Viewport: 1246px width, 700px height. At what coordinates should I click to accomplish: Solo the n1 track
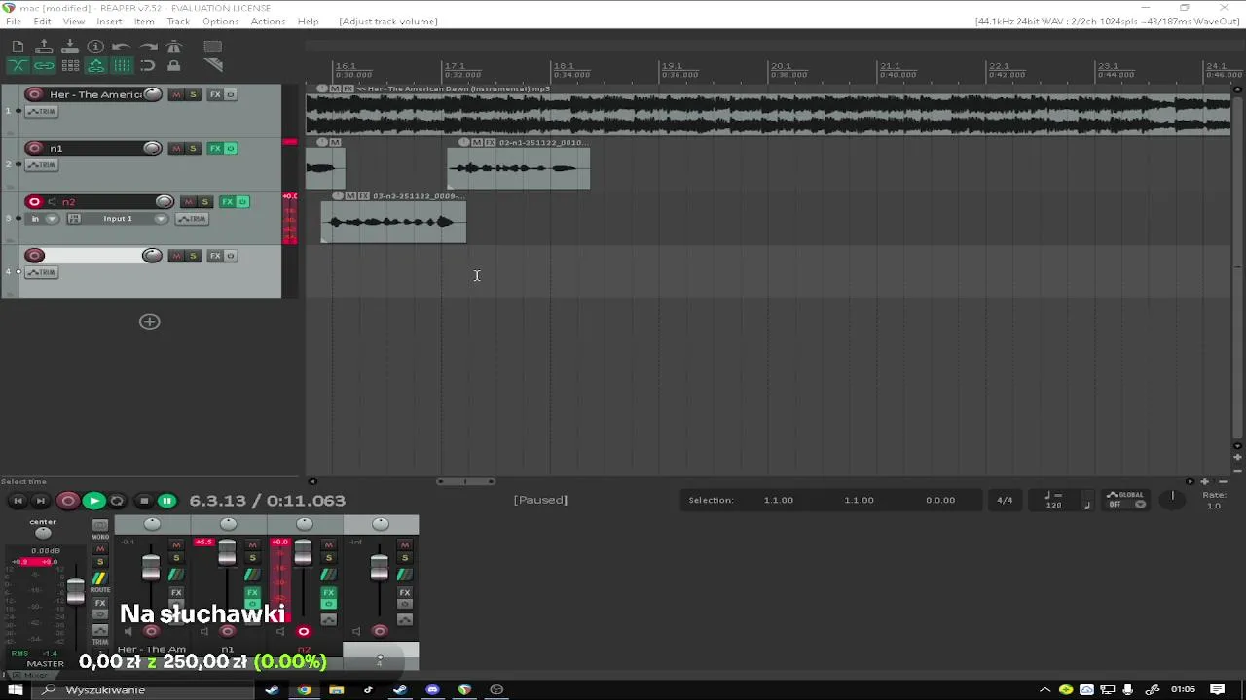193,148
